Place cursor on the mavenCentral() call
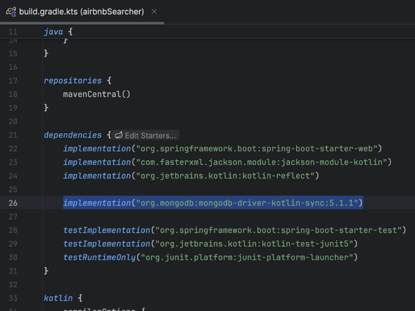Image resolution: width=415 pixels, height=311 pixels. point(96,94)
